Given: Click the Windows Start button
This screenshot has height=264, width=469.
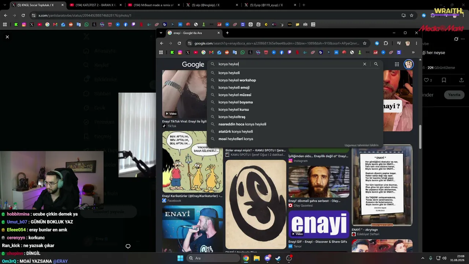Looking at the screenshot, I should [180, 258].
